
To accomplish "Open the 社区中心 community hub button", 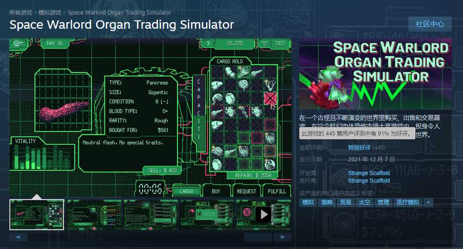I will tap(430, 24).
